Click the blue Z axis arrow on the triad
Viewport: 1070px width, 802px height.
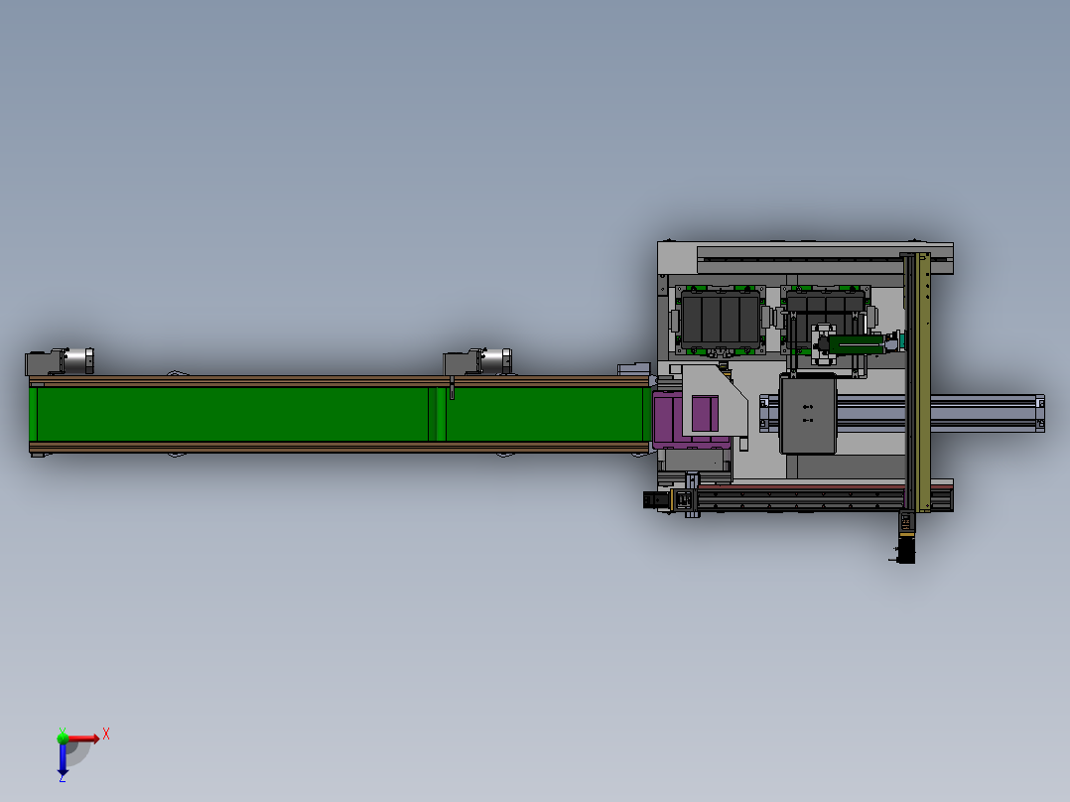click(x=63, y=759)
